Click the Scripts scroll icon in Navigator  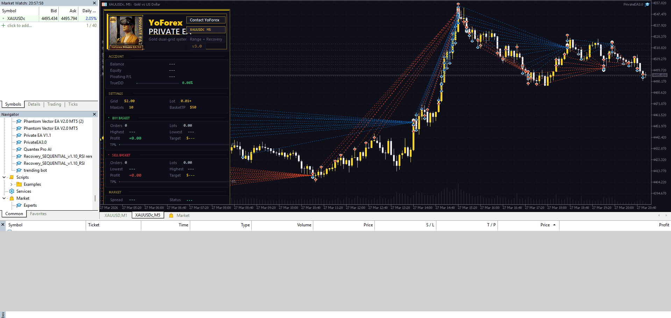pos(12,177)
